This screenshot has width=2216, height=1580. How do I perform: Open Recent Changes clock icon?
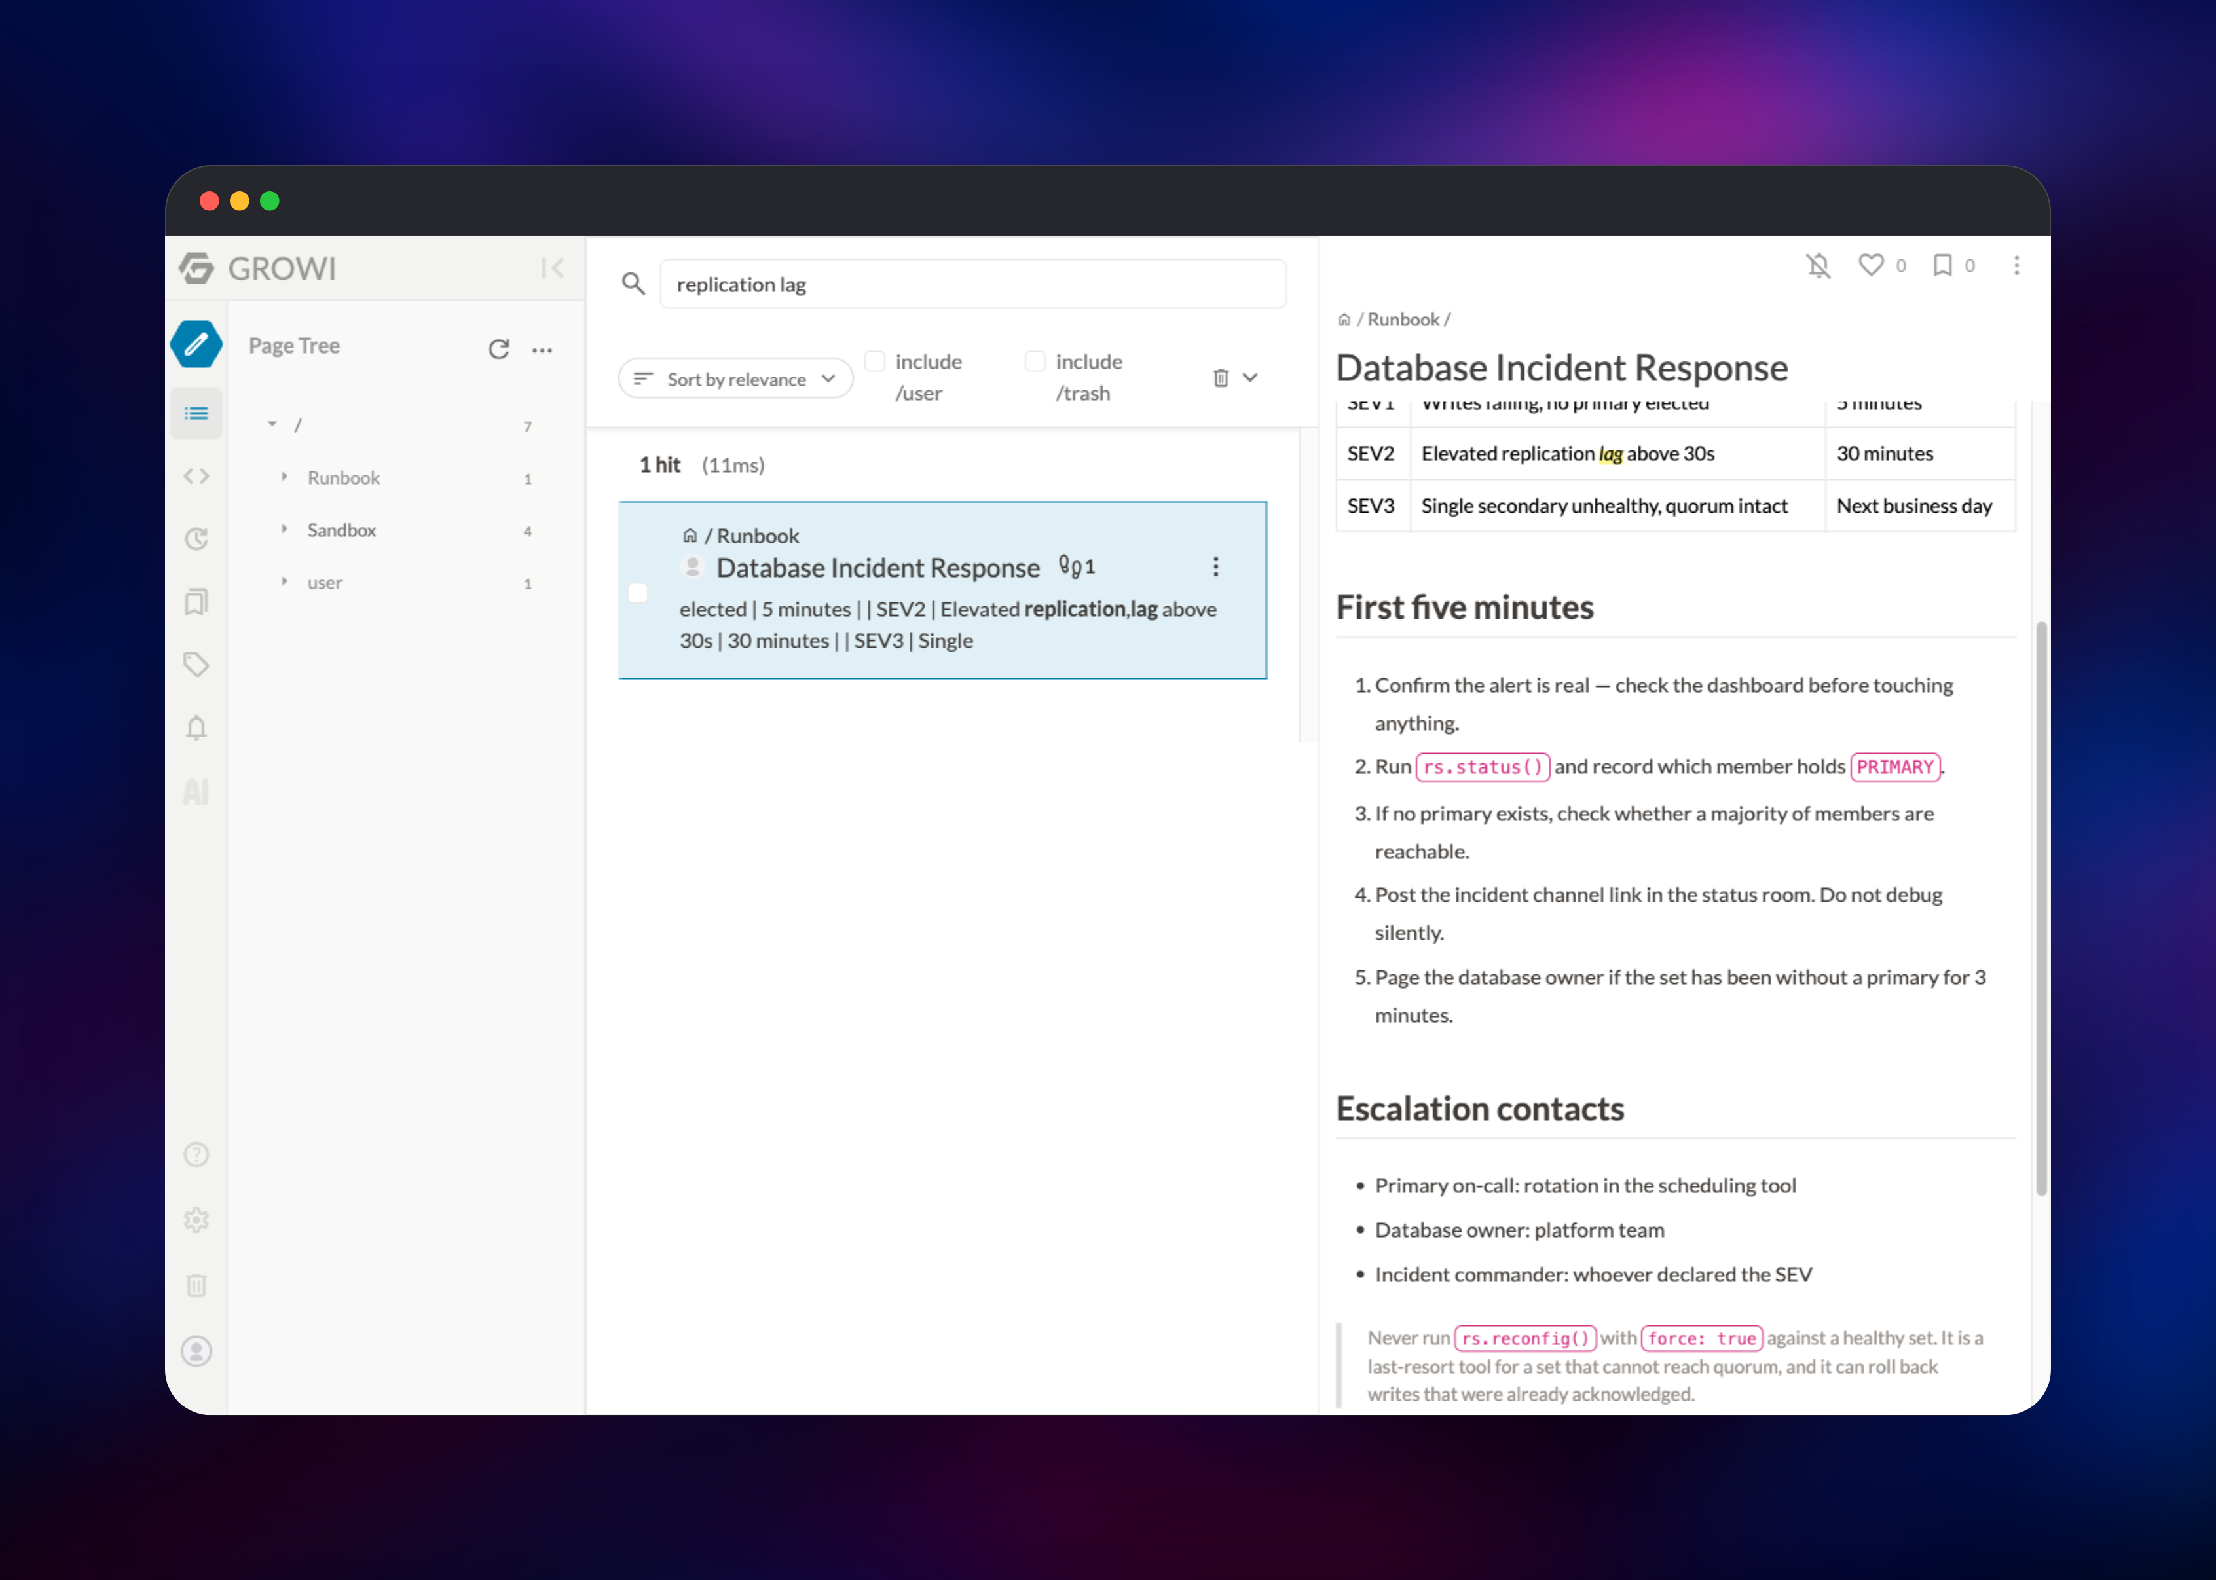(x=196, y=539)
